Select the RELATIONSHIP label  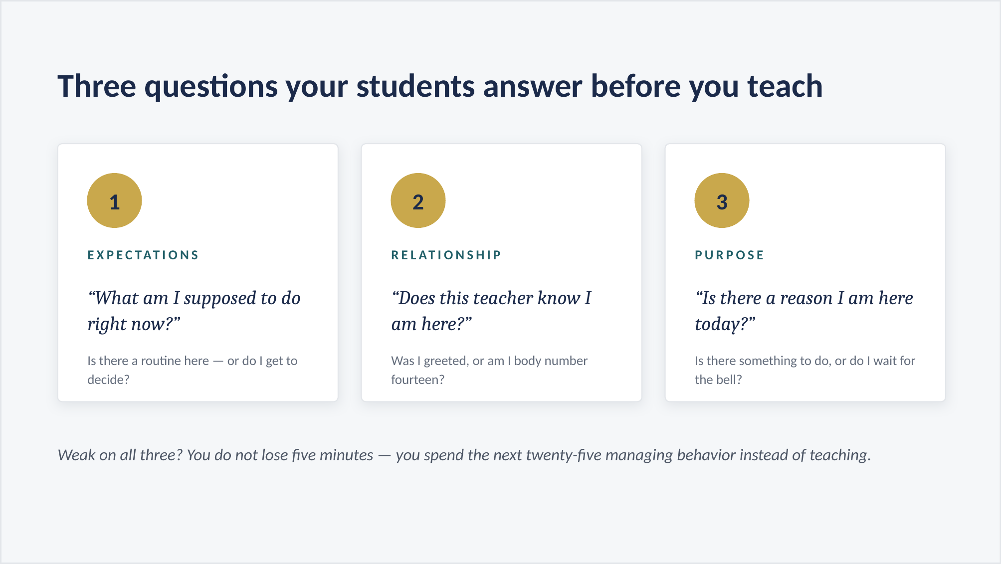point(446,255)
